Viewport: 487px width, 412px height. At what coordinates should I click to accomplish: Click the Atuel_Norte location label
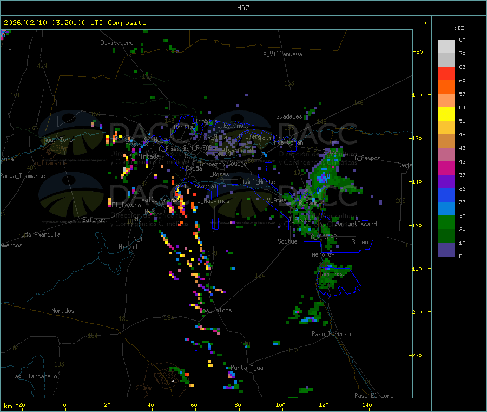click(x=257, y=182)
